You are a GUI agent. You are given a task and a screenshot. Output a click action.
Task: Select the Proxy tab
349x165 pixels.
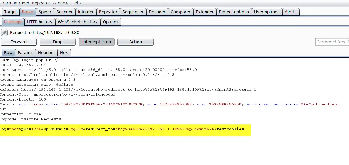point(28,12)
